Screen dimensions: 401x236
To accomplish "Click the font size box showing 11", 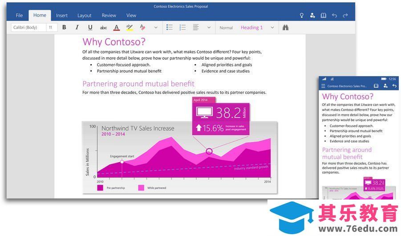I will click(52, 28).
